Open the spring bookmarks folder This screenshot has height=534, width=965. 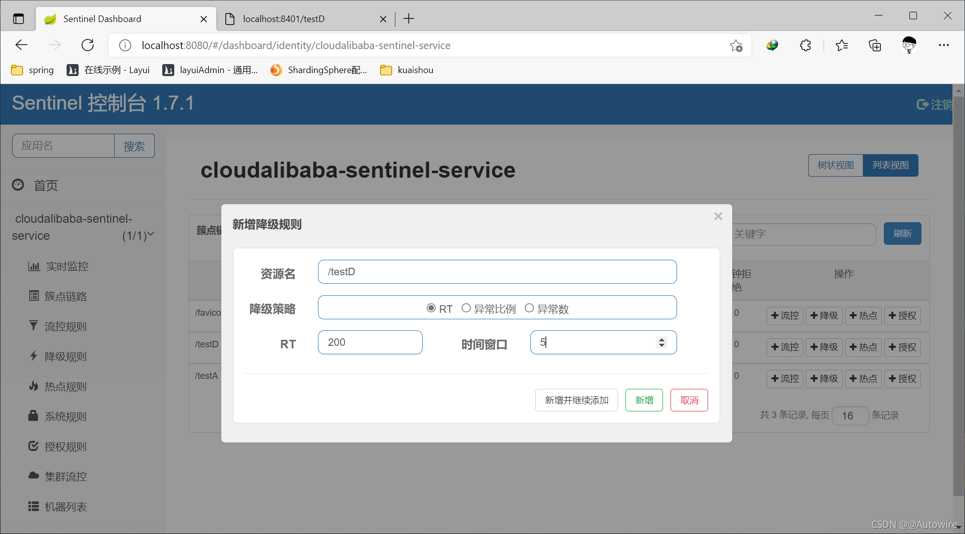(x=33, y=70)
